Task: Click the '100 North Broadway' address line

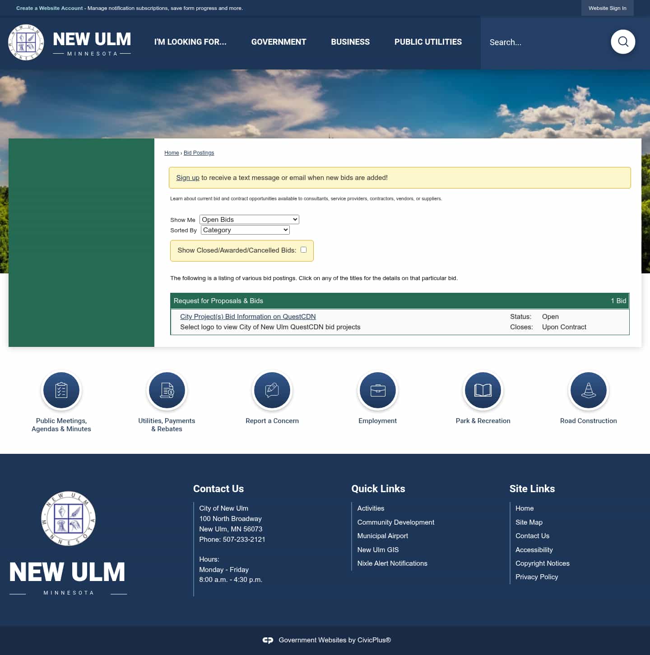Action: point(231,519)
